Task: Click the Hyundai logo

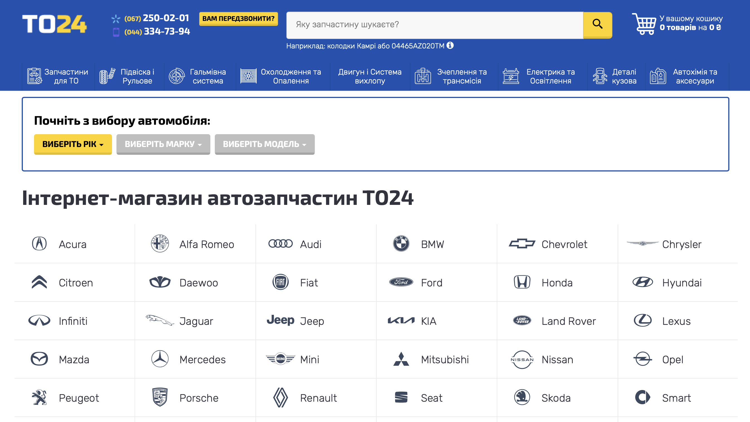Action: [x=642, y=282]
